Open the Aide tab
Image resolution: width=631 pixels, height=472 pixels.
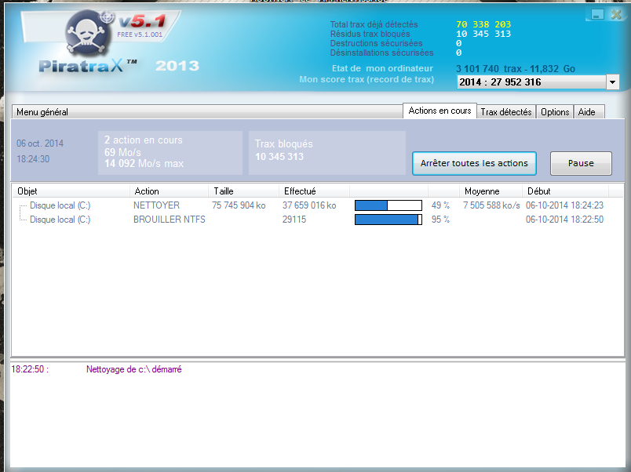(587, 112)
